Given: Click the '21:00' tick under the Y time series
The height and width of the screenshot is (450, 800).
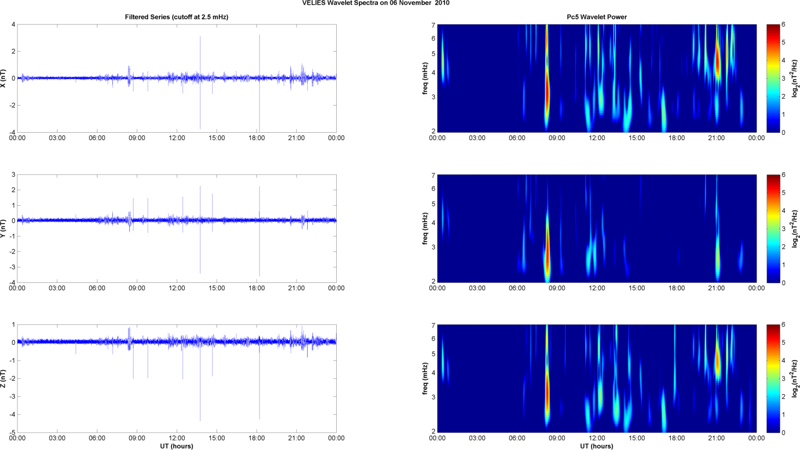Looking at the screenshot, I should 296,288.
